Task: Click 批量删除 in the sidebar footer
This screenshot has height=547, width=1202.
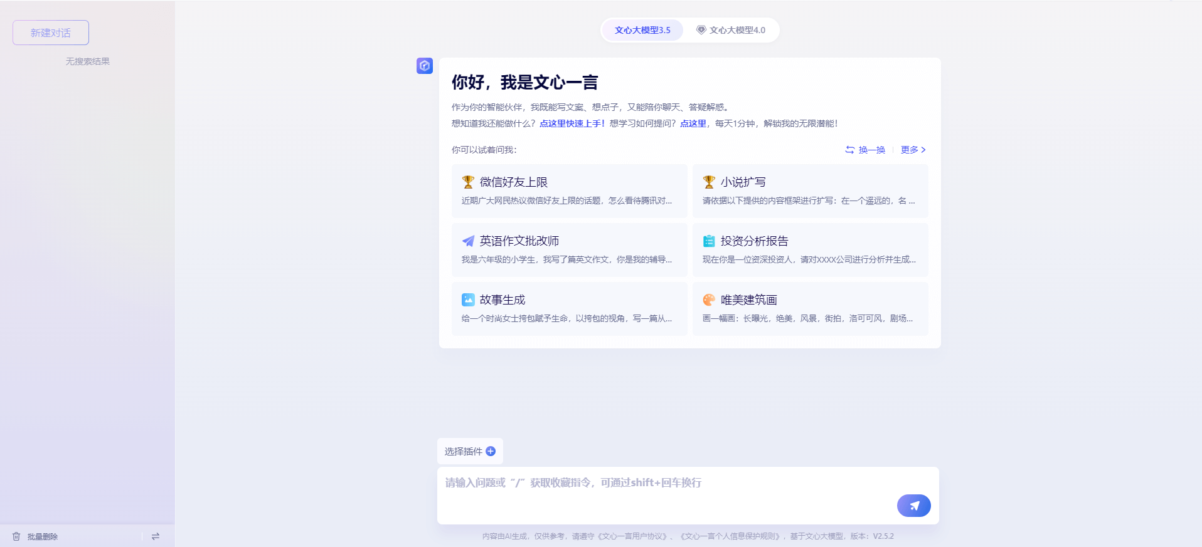Action: pyautogui.click(x=43, y=536)
